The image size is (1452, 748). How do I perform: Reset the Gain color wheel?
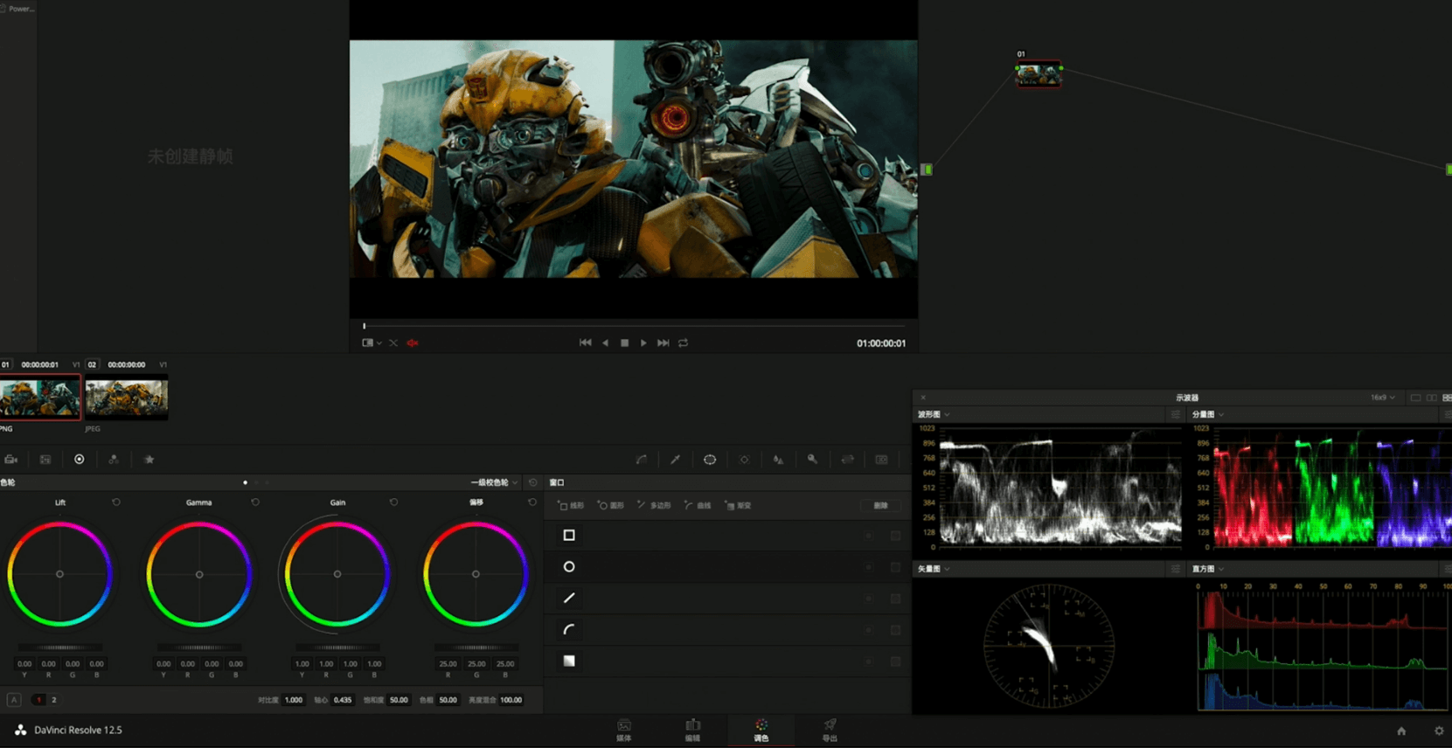point(393,502)
